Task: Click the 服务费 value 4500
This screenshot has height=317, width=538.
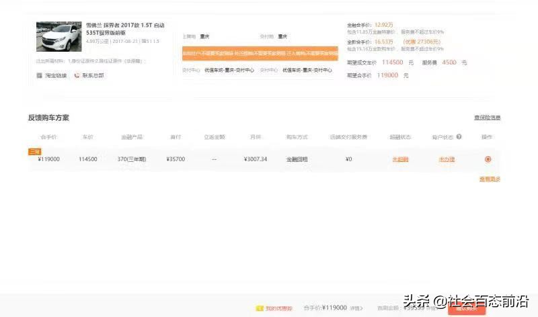Action: [449, 62]
